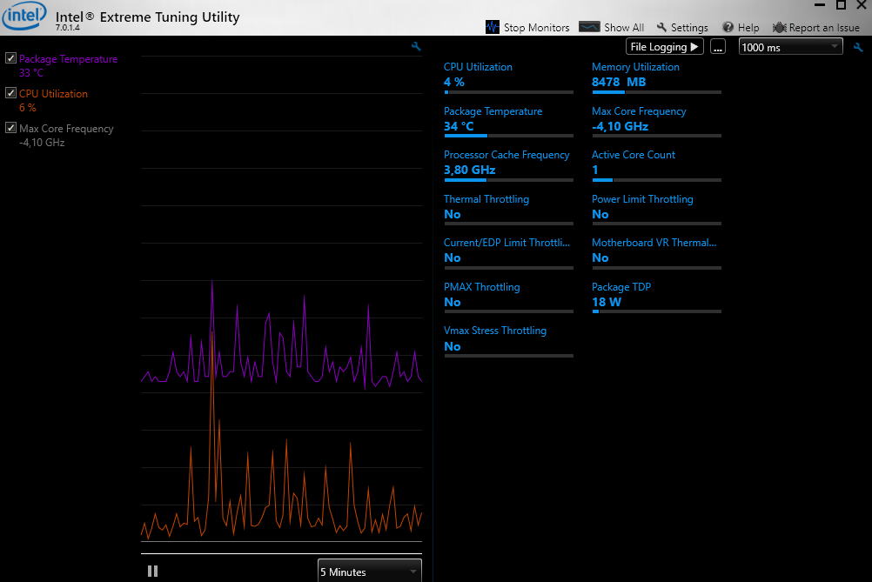This screenshot has height=582, width=872.
Task: Click the CPU Utilization legend label
Action: coord(53,94)
